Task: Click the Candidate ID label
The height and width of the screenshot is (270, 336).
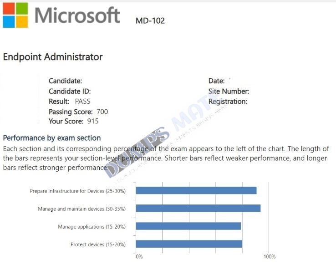Action: 70,91
